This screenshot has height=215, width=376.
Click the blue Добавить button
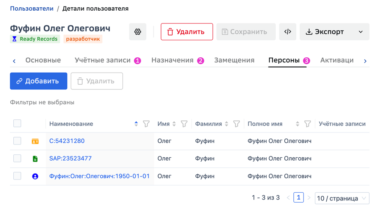pyautogui.click(x=39, y=81)
